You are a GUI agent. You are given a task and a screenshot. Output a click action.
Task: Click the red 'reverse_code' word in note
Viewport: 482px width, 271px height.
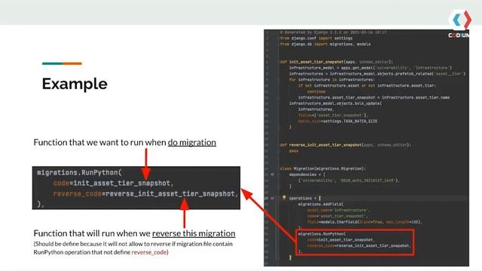click(149, 252)
